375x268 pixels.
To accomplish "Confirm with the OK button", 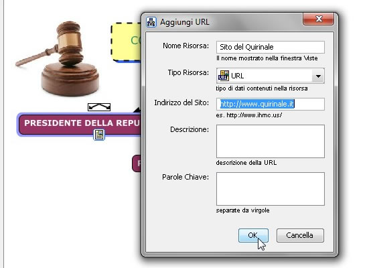I will click(x=253, y=235).
